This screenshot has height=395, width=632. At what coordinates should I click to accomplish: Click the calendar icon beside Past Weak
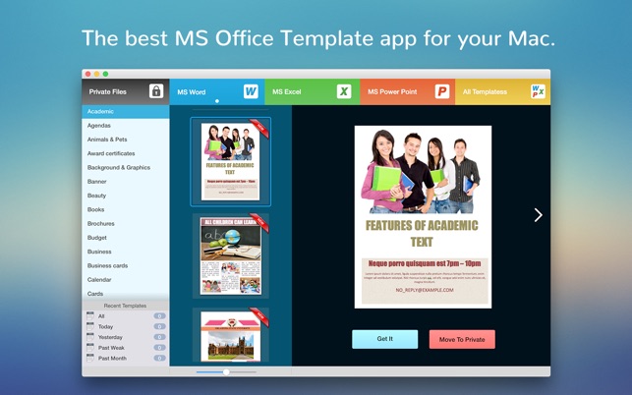[90, 347]
